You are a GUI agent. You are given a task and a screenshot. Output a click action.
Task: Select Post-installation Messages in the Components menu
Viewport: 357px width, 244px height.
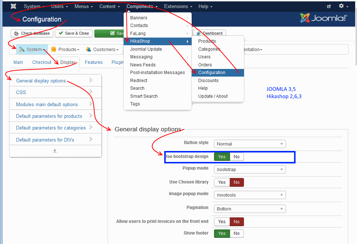coord(158,73)
